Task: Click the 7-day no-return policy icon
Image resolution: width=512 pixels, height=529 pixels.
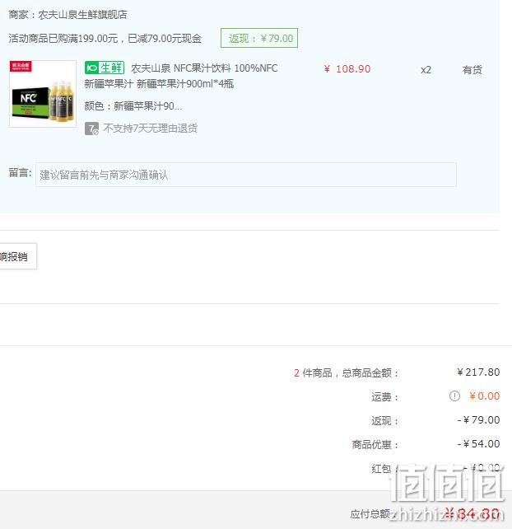Action: 91,129
